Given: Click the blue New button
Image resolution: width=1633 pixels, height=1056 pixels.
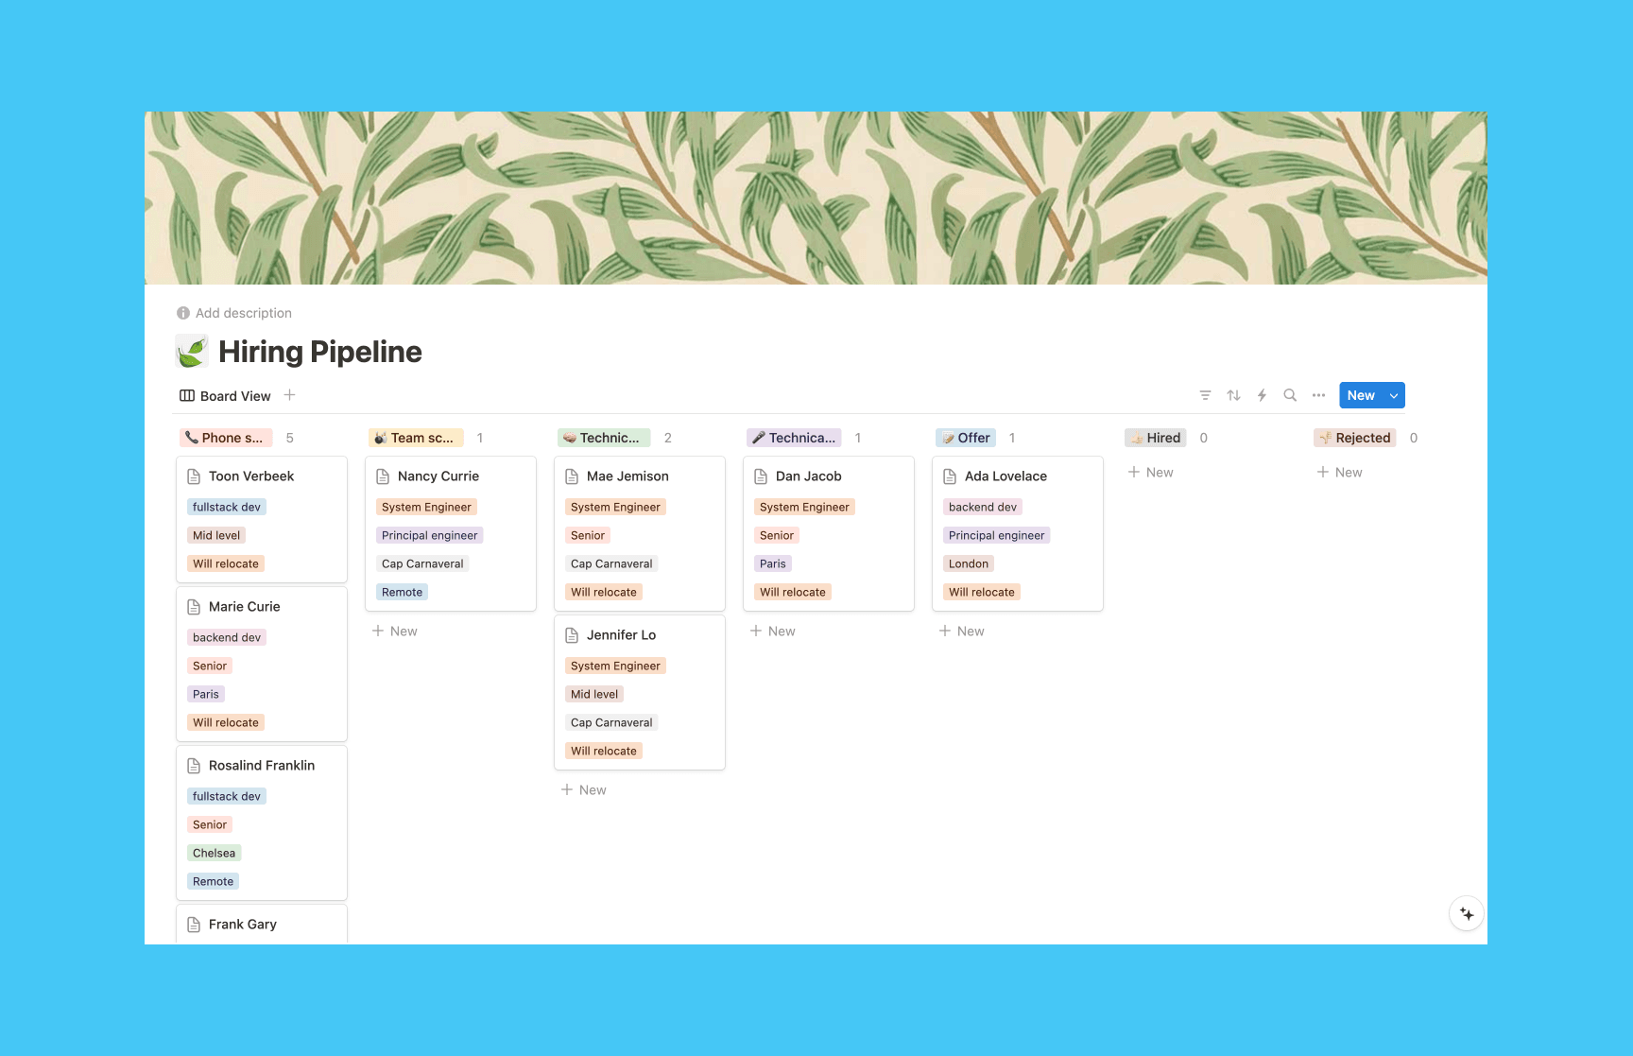Looking at the screenshot, I should (x=1361, y=395).
